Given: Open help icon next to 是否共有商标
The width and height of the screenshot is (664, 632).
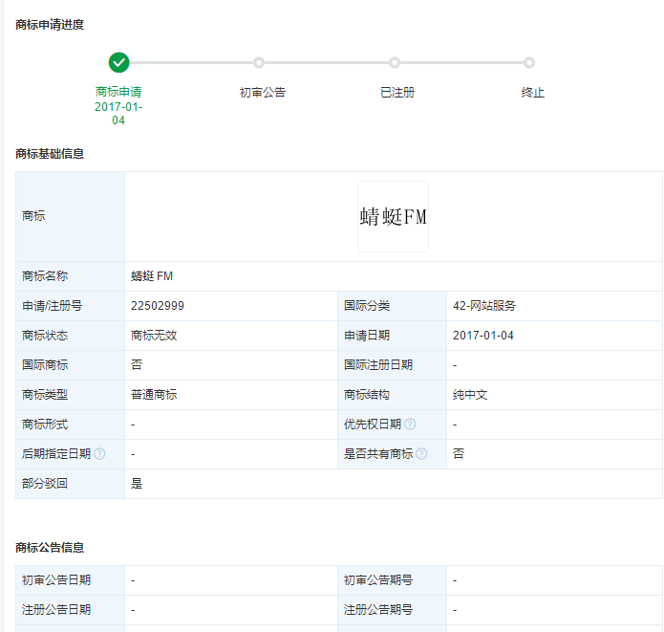Looking at the screenshot, I should pyautogui.click(x=421, y=454).
